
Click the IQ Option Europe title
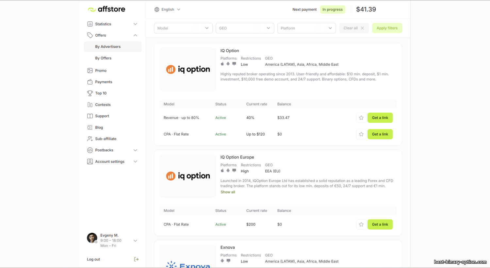pos(237,157)
